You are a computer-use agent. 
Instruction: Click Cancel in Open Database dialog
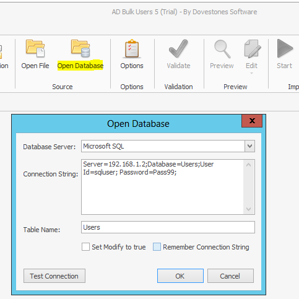click(230, 276)
